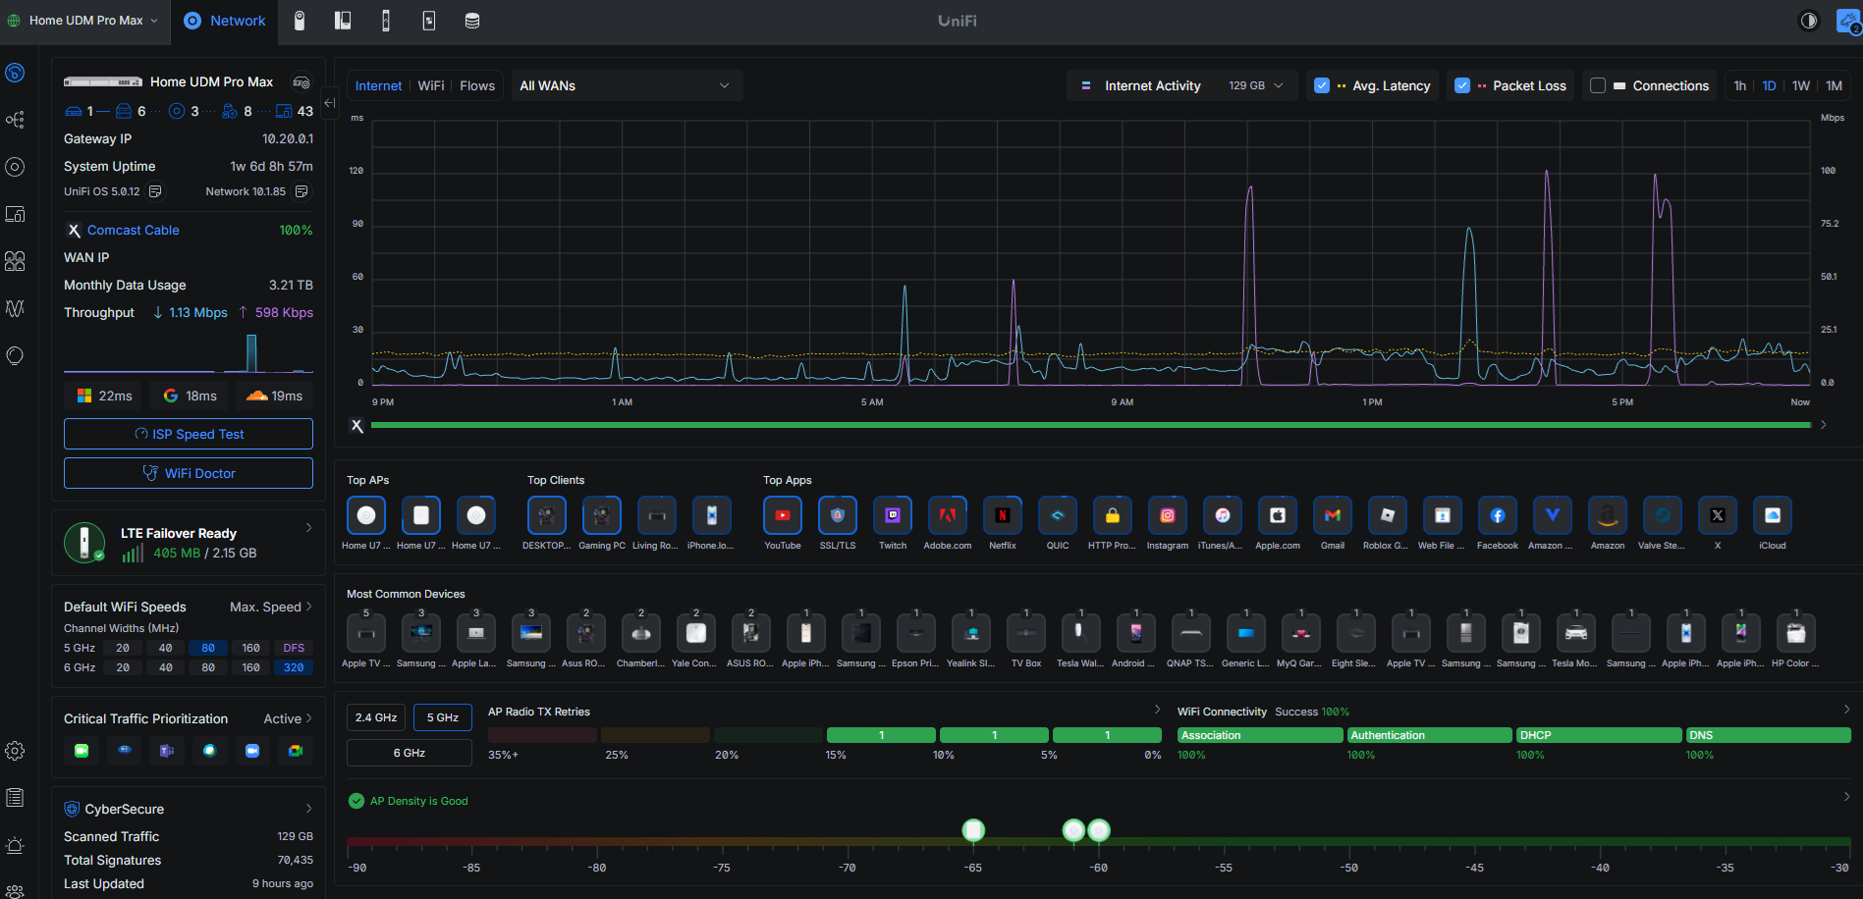Switch to the Flows tab
This screenshot has height=899, width=1863.
(x=477, y=86)
